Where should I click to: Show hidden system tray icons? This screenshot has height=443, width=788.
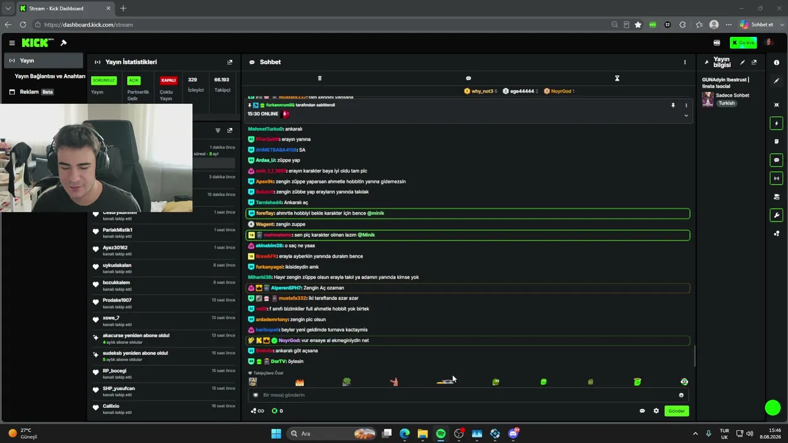pyautogui.click(x=696, y=434)
